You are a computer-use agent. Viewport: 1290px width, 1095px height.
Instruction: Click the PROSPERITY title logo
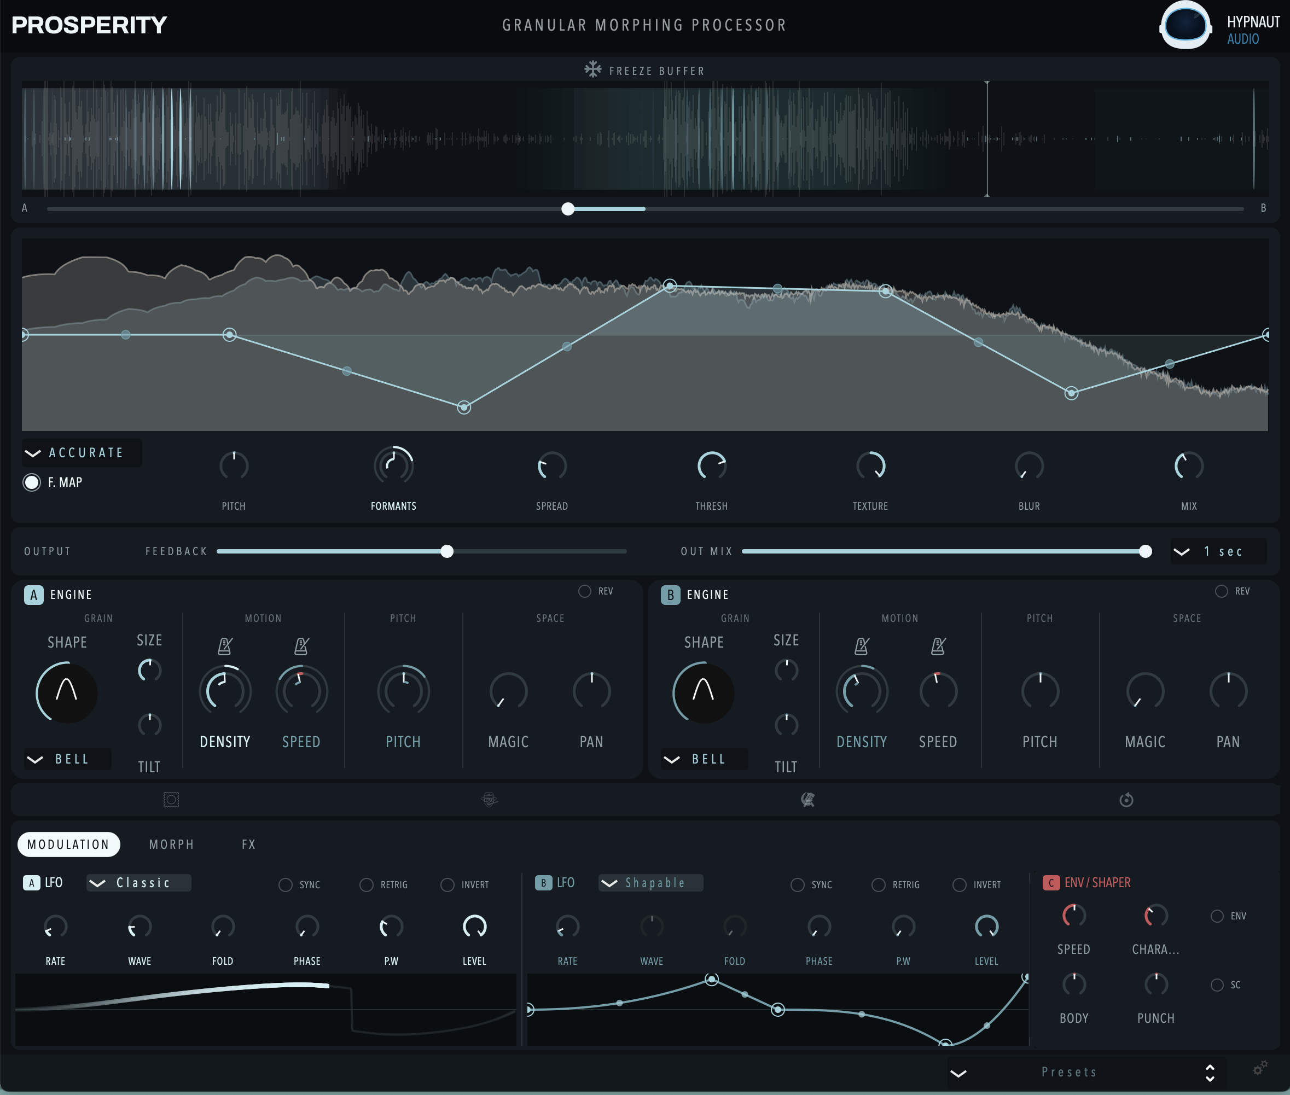click(89, 25)
